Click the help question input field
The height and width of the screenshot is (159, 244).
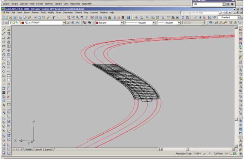pyautogui.click(x=199, y=12)
